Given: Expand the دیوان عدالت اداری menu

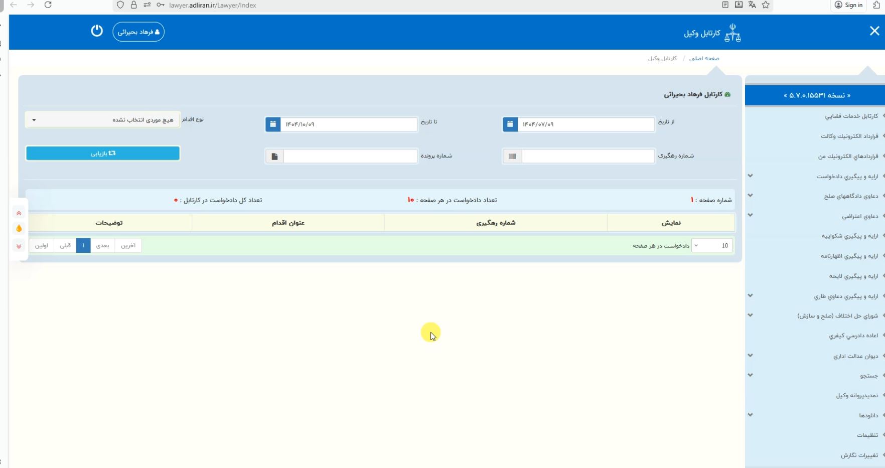Looking at the screenshot, I should click(855, 356).
